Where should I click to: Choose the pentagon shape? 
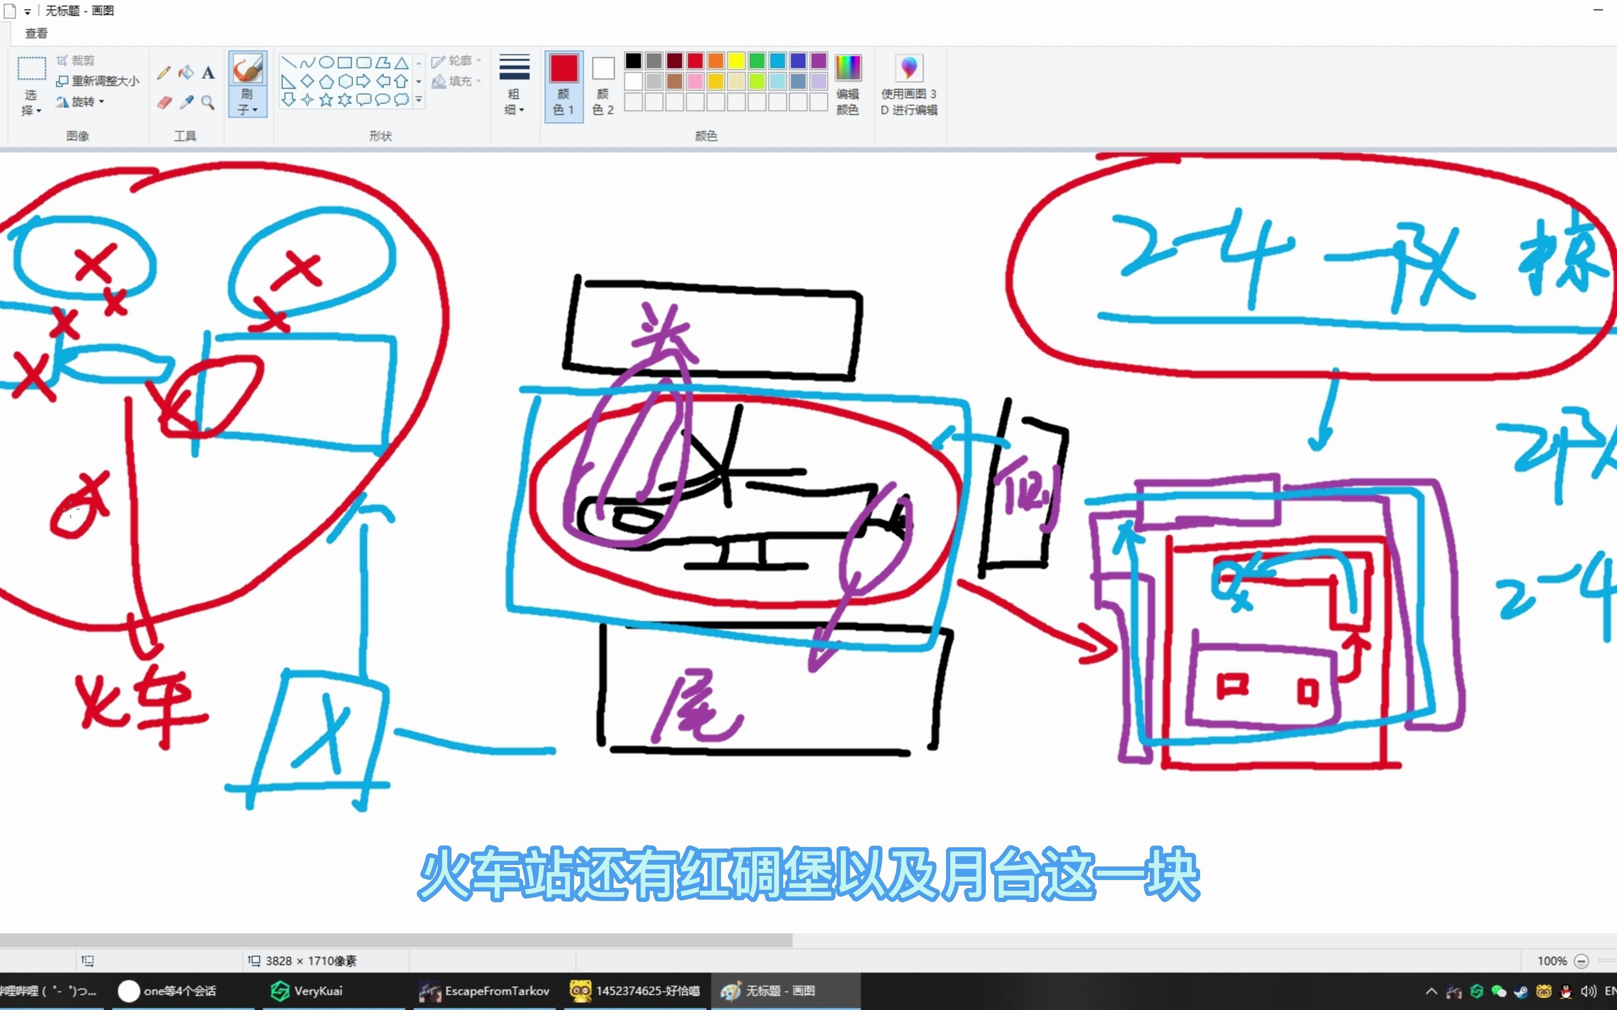click(326, 81)
